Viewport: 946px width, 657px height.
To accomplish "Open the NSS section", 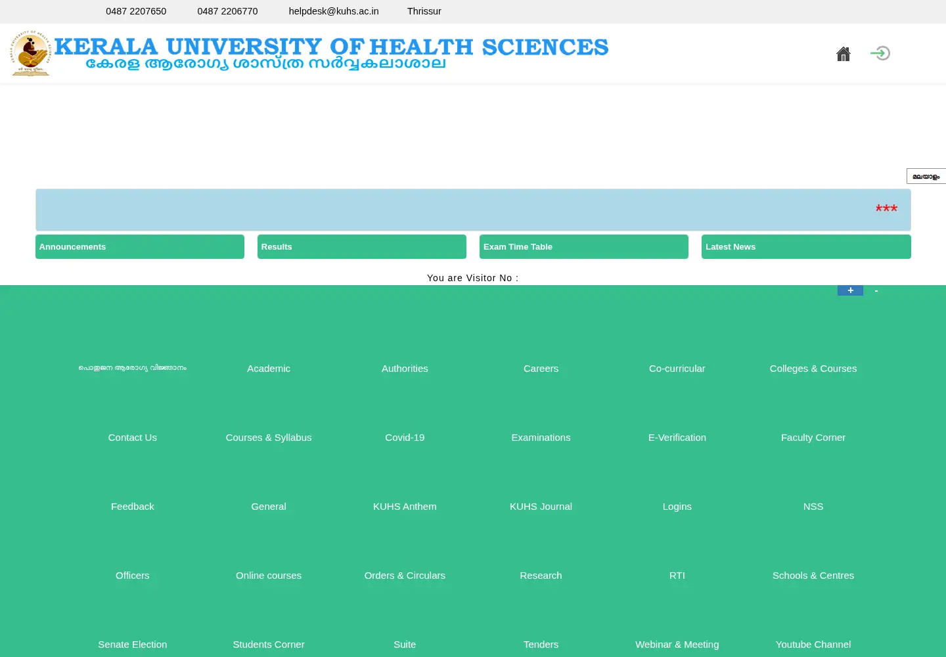I will coord(813,507).
